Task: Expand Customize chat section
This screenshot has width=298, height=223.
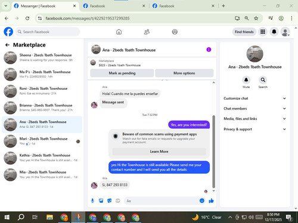Action: click(254, 98)
